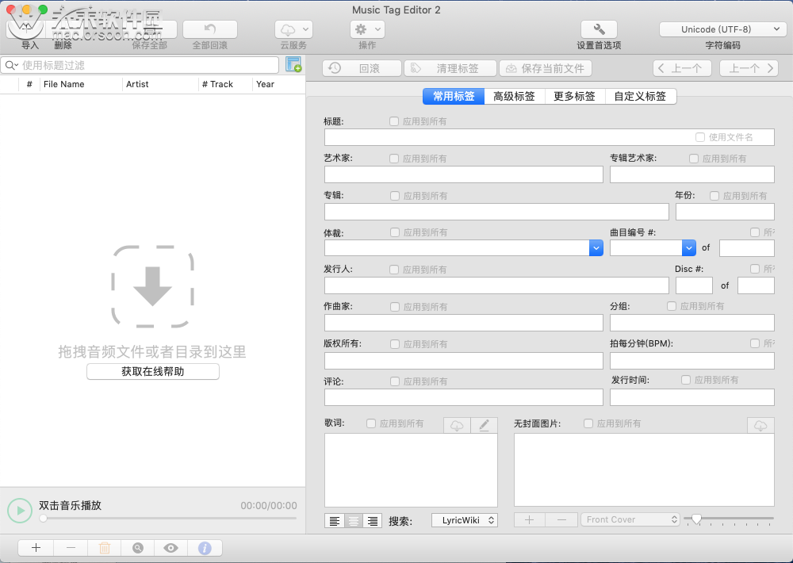
Task: Click the 全部回滚 undo-all icon
Action: (x=208, y=28)
